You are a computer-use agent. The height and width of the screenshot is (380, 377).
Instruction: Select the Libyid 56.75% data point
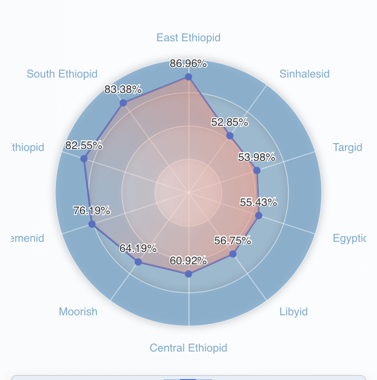point(233,254)
